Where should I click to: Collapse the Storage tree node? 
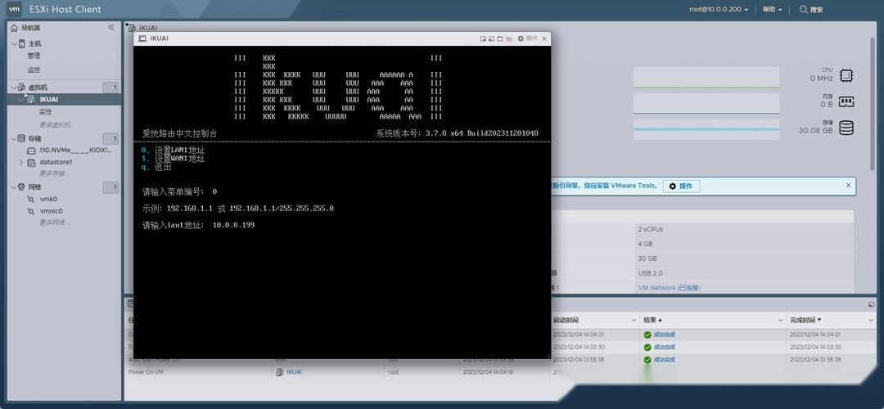(14, 138)
